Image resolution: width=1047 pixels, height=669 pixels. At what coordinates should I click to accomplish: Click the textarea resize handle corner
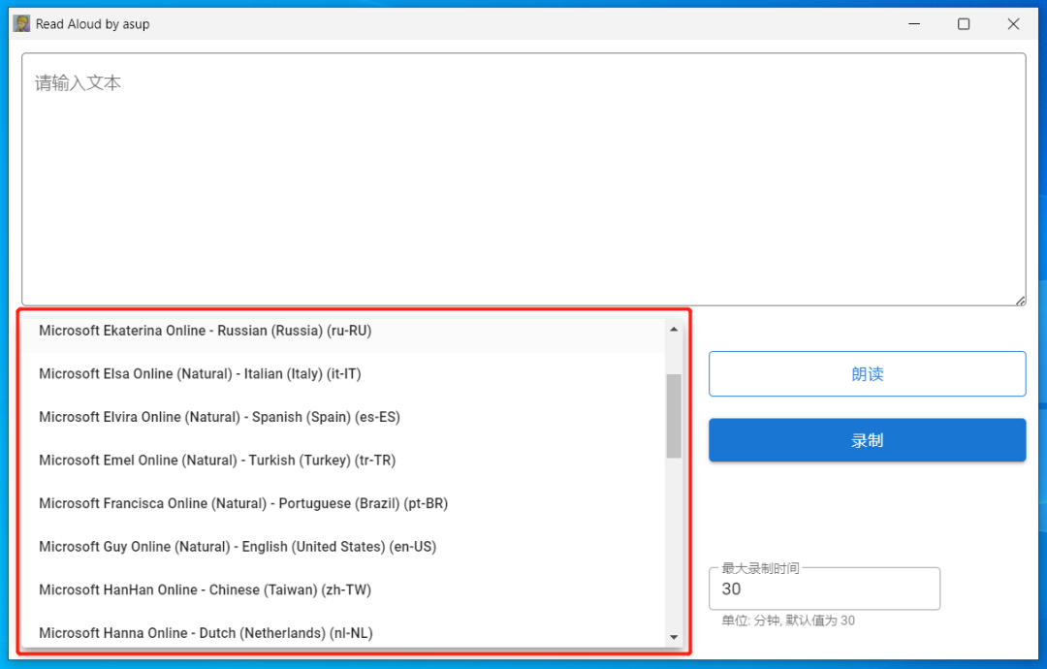(1020, 302)
